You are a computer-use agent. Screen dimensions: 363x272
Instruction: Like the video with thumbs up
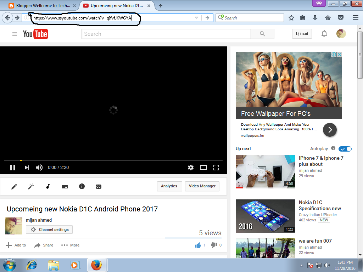[198, 245]
